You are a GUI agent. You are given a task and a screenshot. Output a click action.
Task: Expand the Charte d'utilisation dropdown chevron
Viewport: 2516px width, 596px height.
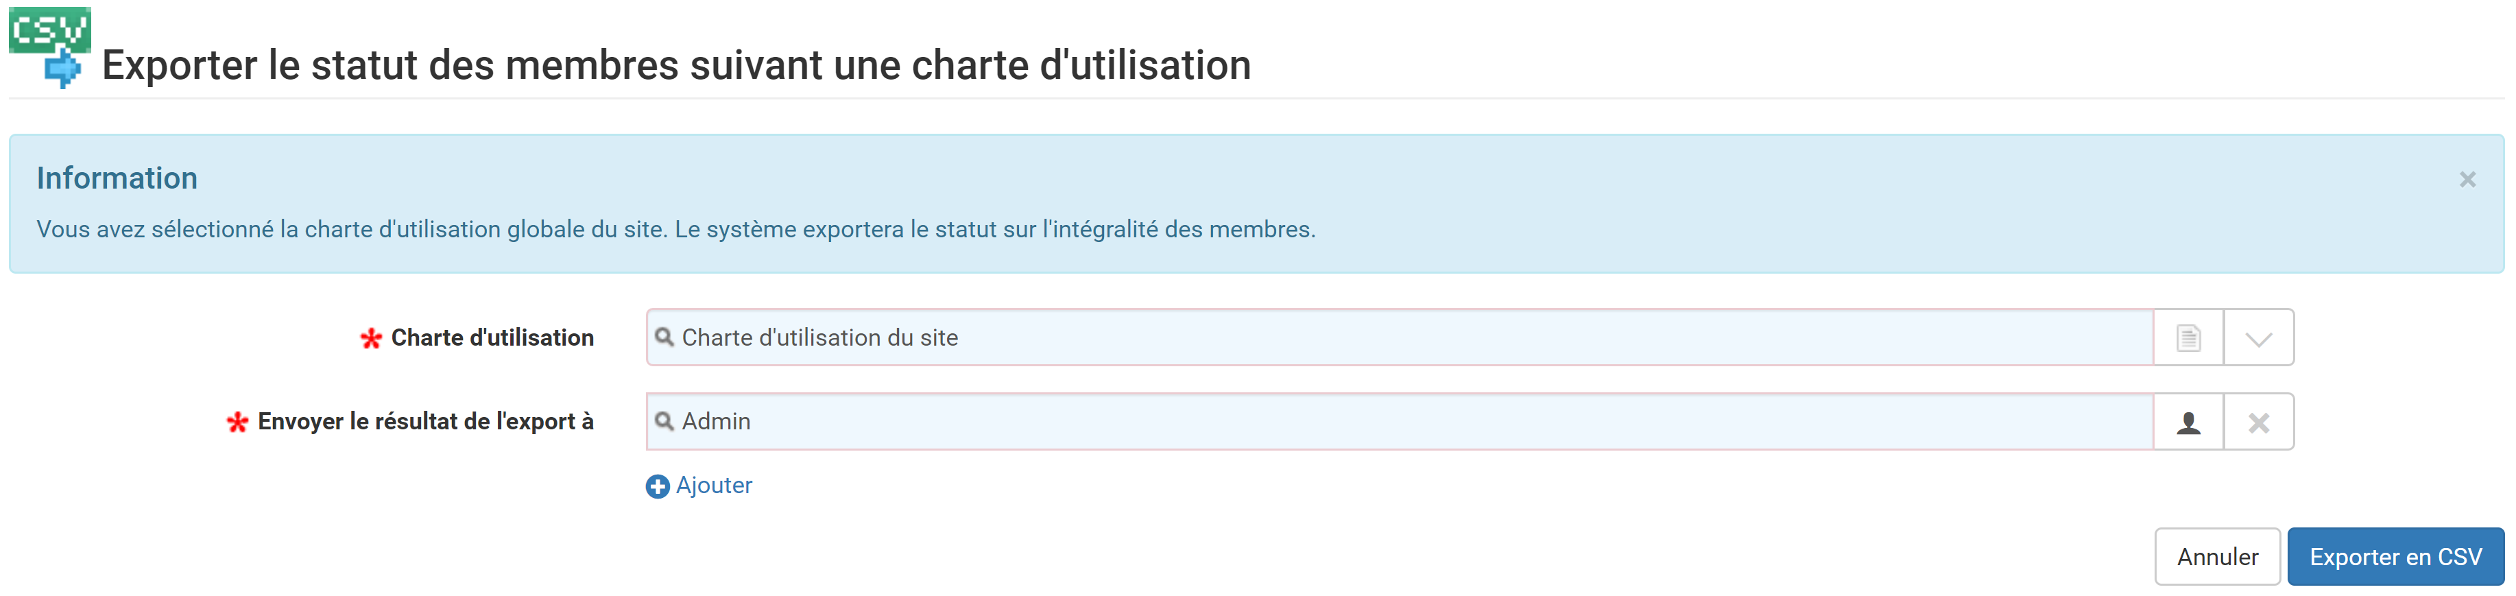2258,338
